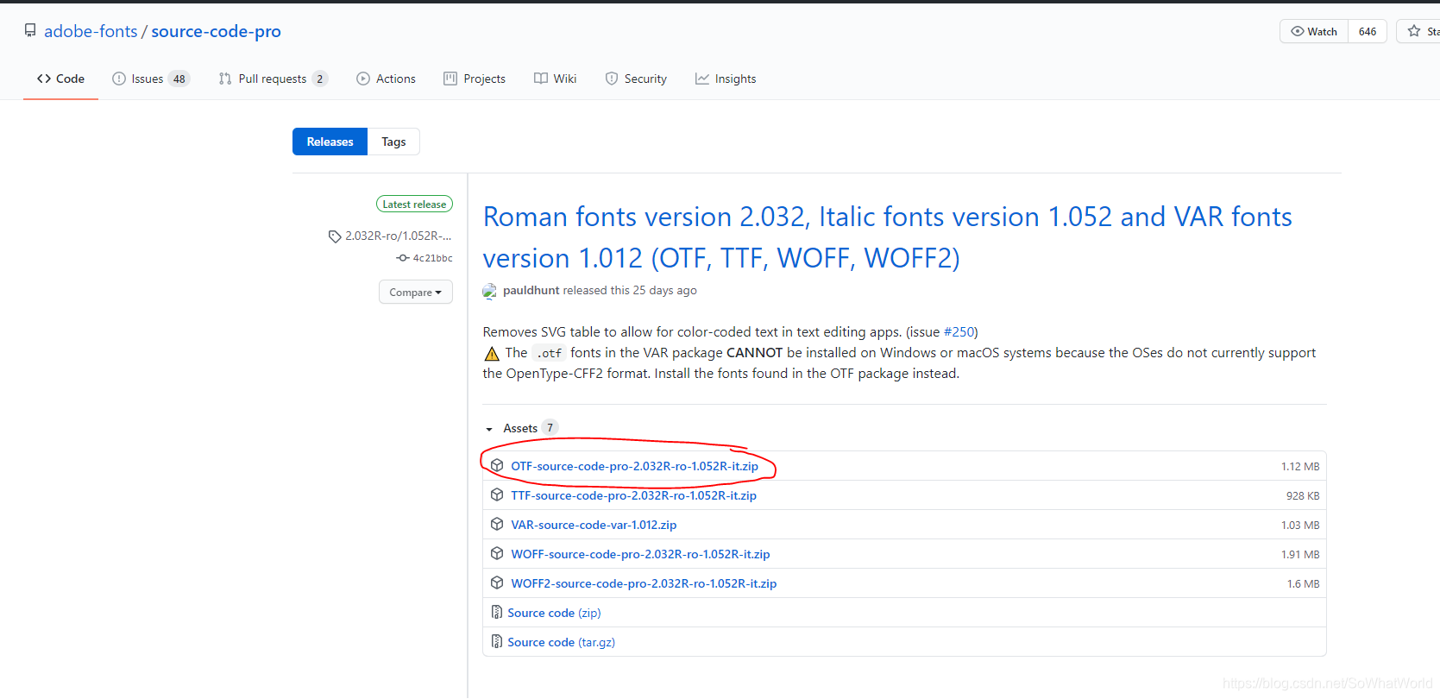
Task: Open the adobe-fonts owner link
Action: [x=91, y=31]
